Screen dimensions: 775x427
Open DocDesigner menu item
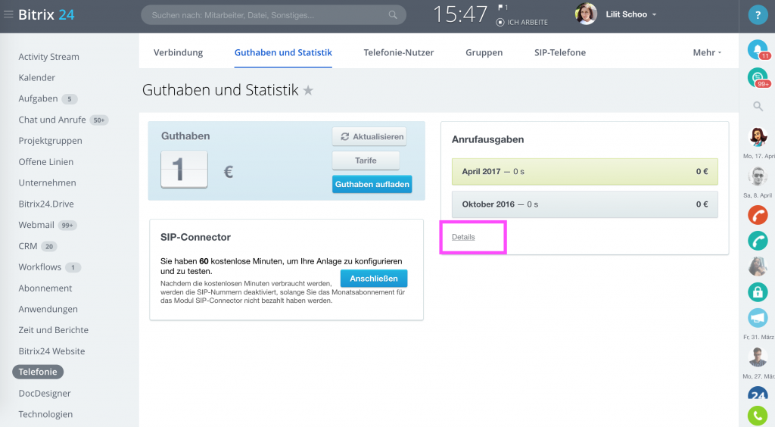(45, 394)
